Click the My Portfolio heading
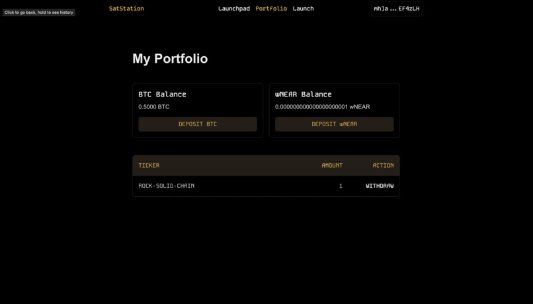 point(170,59)
